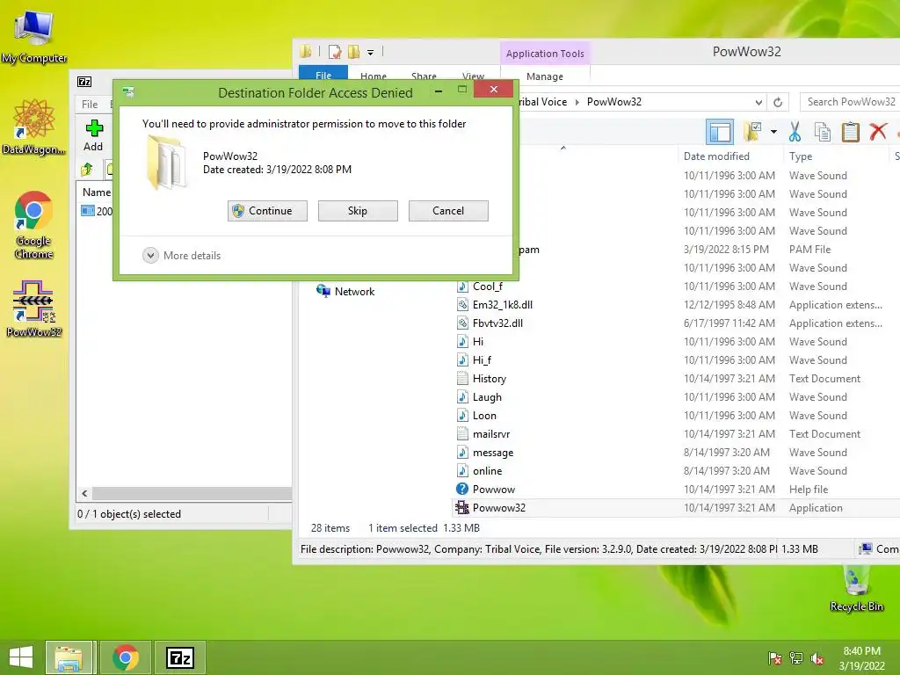The height and width of the screenshot is (675, 900).
Task: Open Share tab in Explorer ribbon
Action: [x=424, y=76]
